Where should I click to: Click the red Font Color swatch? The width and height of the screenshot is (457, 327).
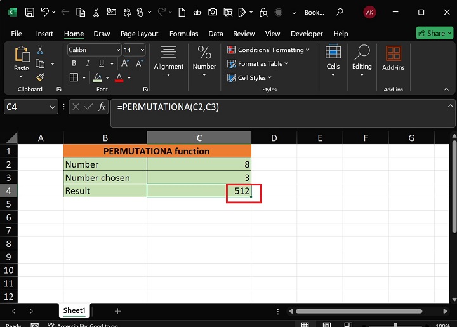(x=119, y=77)
